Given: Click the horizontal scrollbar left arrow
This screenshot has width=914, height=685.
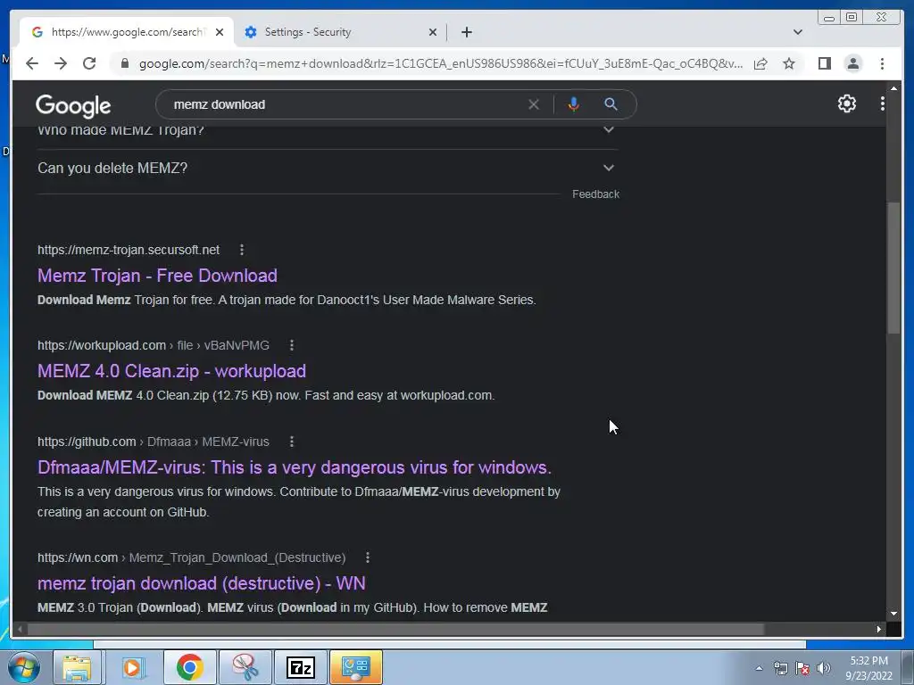Looking at the screenshot, I should [x=20, y=629].
